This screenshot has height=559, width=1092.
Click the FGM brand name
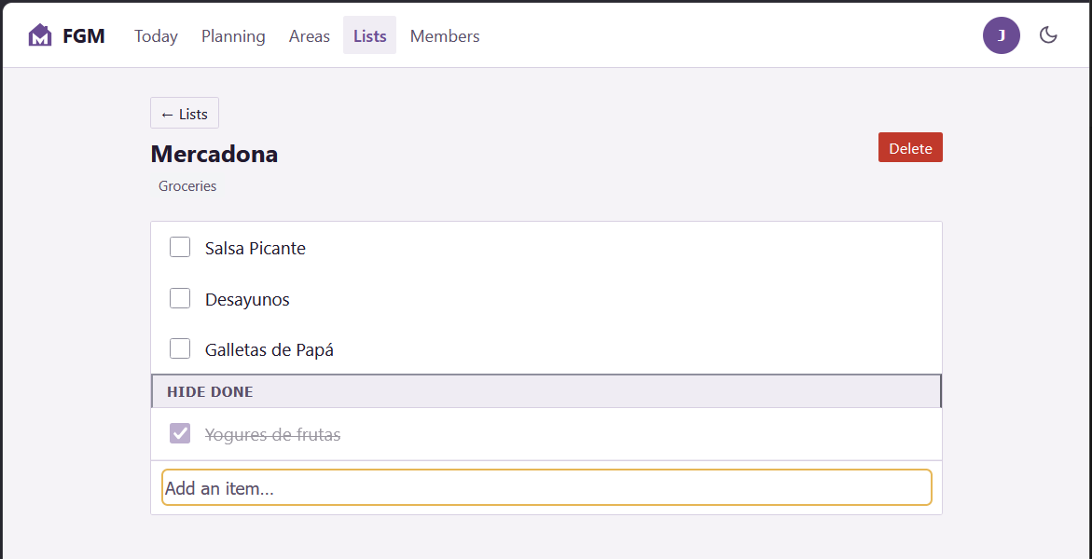coord(84,35)
